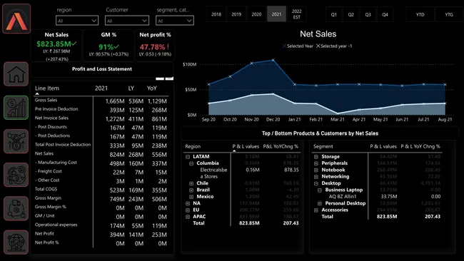The width and height of the screenshot is (464, 261).
Task: Switch to YTG view
Action: (449, 14)
